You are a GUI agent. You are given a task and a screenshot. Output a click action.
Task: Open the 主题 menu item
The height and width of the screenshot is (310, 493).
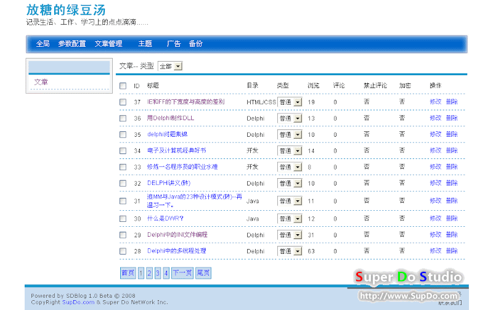coord(145,44)
